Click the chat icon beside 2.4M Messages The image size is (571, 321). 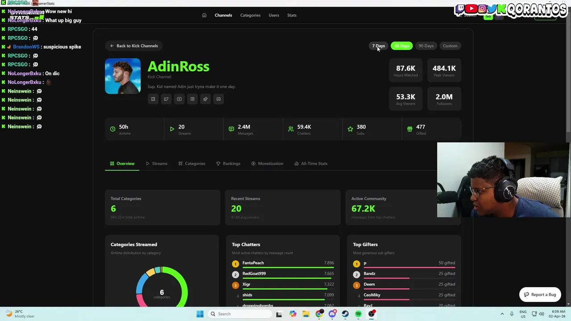click(x=231, y=129)
